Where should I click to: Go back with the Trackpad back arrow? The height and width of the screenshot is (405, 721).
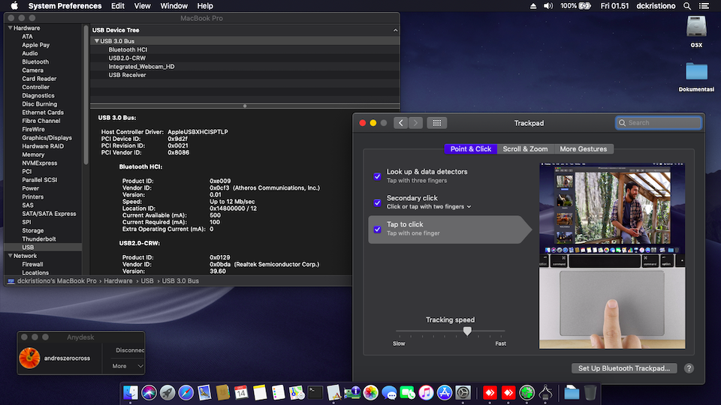click(x=400, y=123)
